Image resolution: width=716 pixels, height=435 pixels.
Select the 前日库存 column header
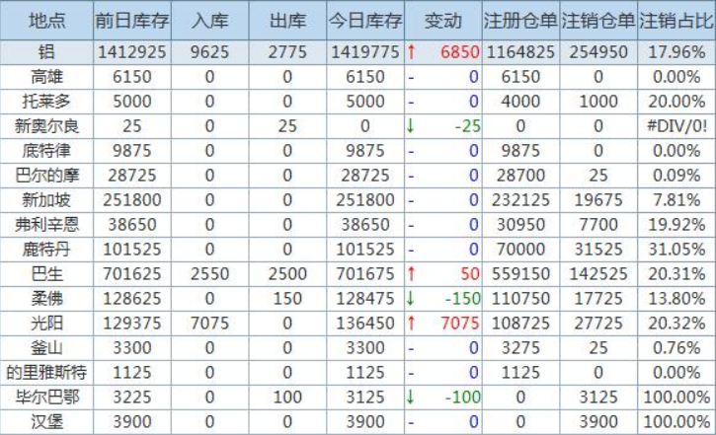tap(130, 20)
